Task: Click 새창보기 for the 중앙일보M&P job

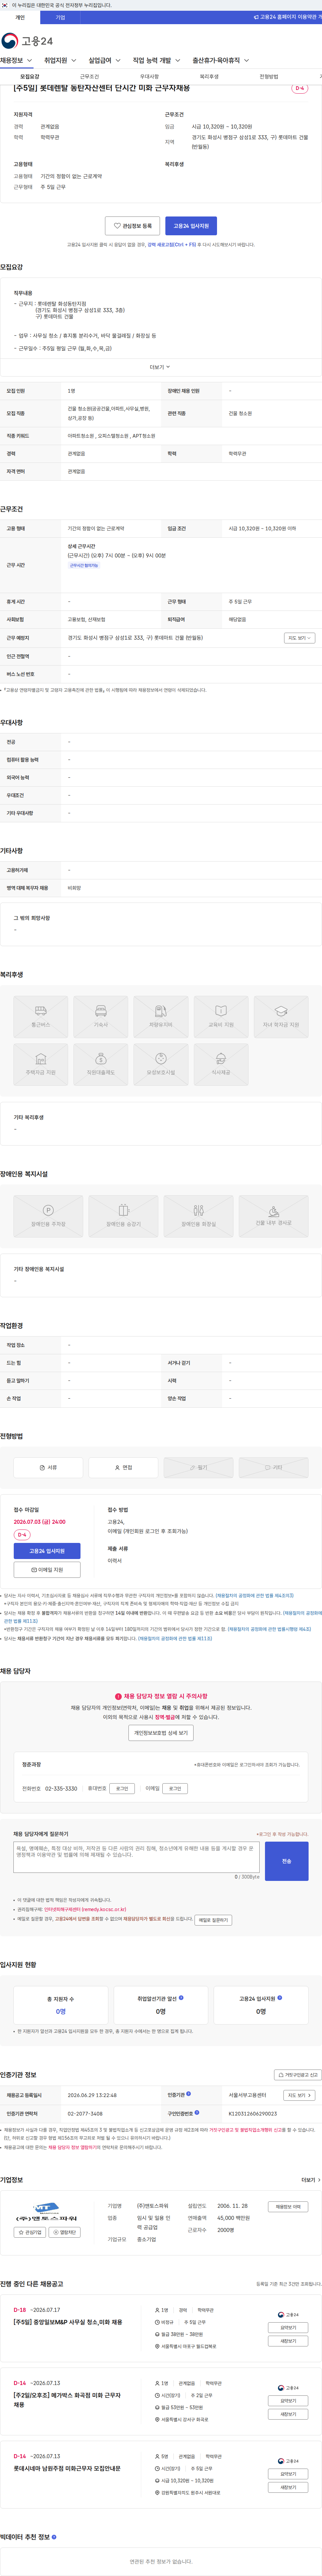Action: [288, 2341]
